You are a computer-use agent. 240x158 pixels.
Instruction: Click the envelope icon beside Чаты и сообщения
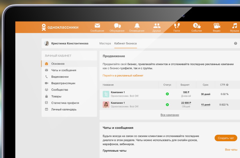point(46,70)
